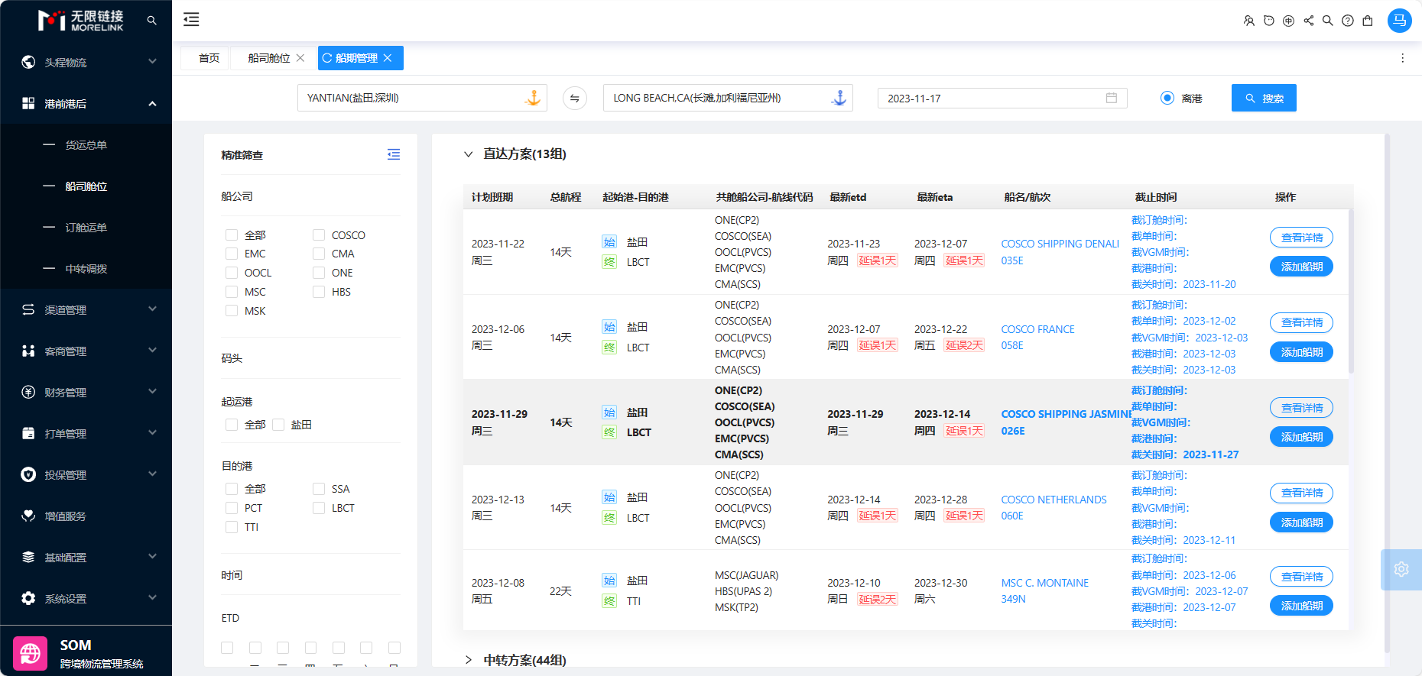Click the YANTIAN(盐田,深圳) origin port field
This screenshot has height=676, width=1422.
pos(422,98)
